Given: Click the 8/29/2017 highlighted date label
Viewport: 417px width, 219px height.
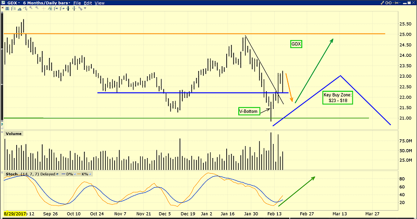Looking at the screenshot, I should (15, 214).
